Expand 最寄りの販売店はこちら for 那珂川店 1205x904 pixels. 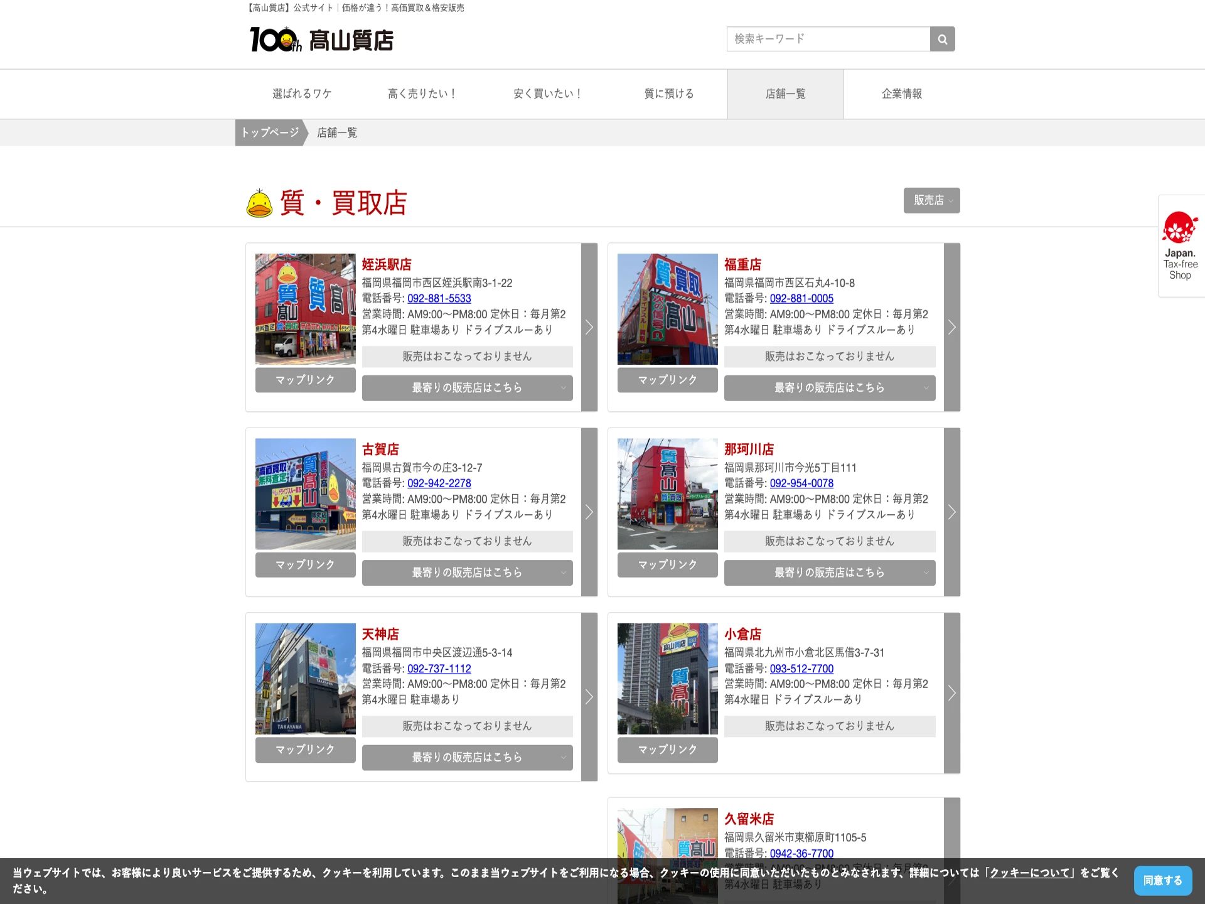pos(830,573)
